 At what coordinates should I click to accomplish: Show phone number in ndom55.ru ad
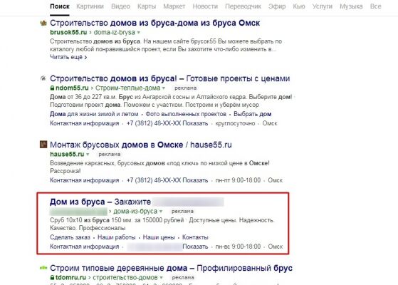(x=195, y=123)
